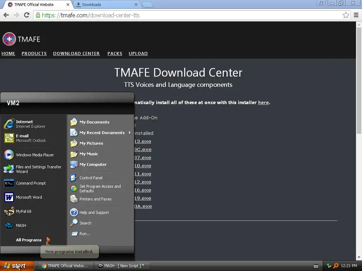Click the tray magnifier search icon
Screen dimensions: 362x271
(x=336, y=266)
